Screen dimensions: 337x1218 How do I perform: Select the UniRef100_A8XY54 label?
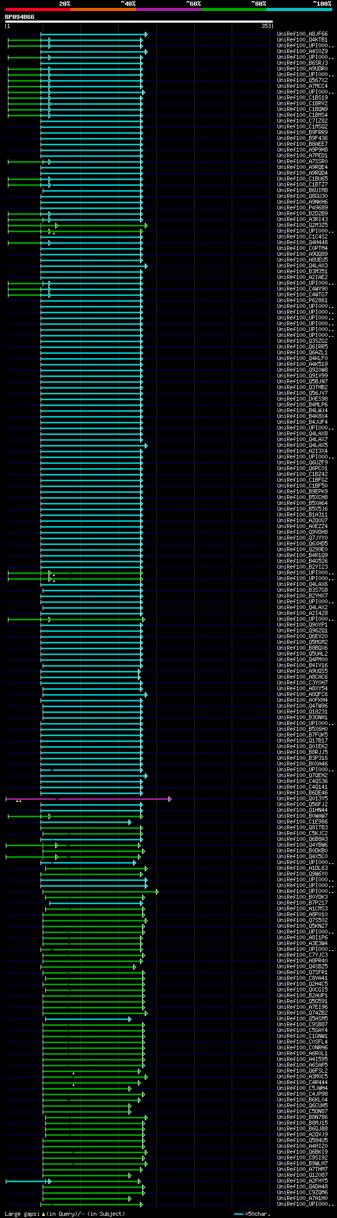point(302,689)
